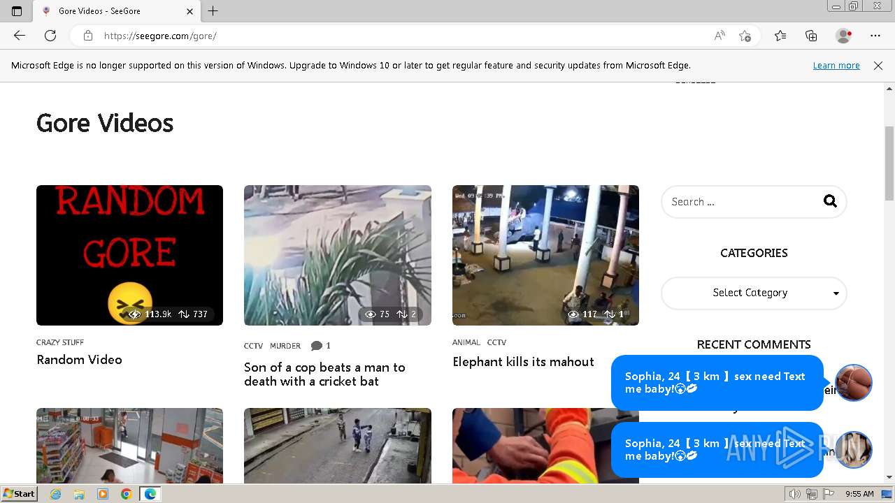
Task: Click the upper Sophia chat popup message
Action: click(x=717, y=383)
